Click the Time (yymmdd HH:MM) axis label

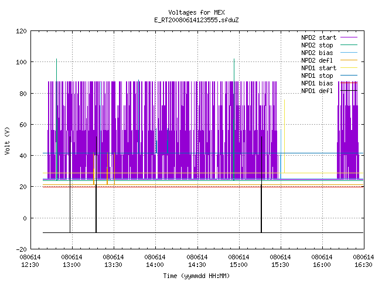(x=196, y=276)
